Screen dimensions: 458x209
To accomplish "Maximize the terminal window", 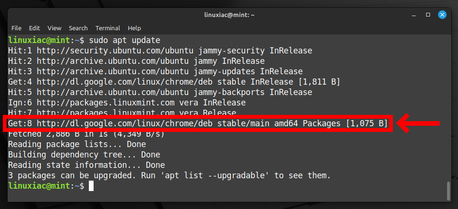I will pyautogui.click(x=428, y=15).
